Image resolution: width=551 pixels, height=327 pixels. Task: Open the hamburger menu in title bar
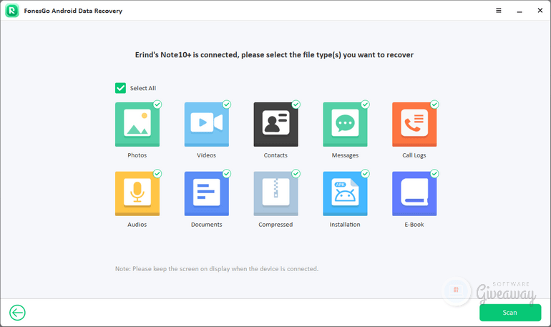499,11
